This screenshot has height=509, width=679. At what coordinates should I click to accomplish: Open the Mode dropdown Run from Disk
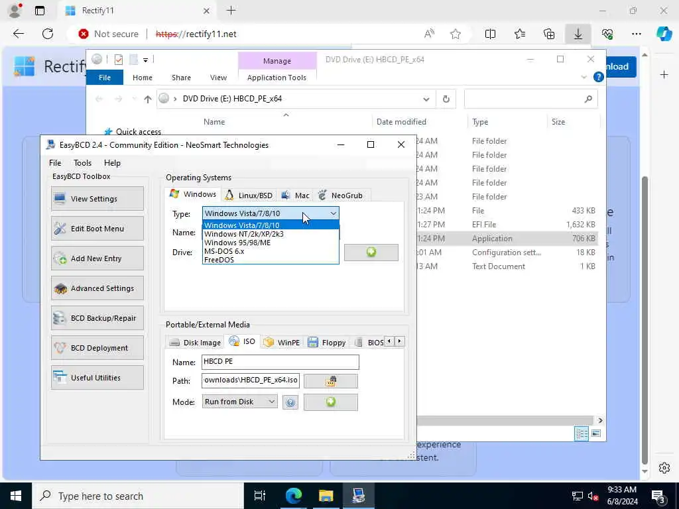pos(239,402)
